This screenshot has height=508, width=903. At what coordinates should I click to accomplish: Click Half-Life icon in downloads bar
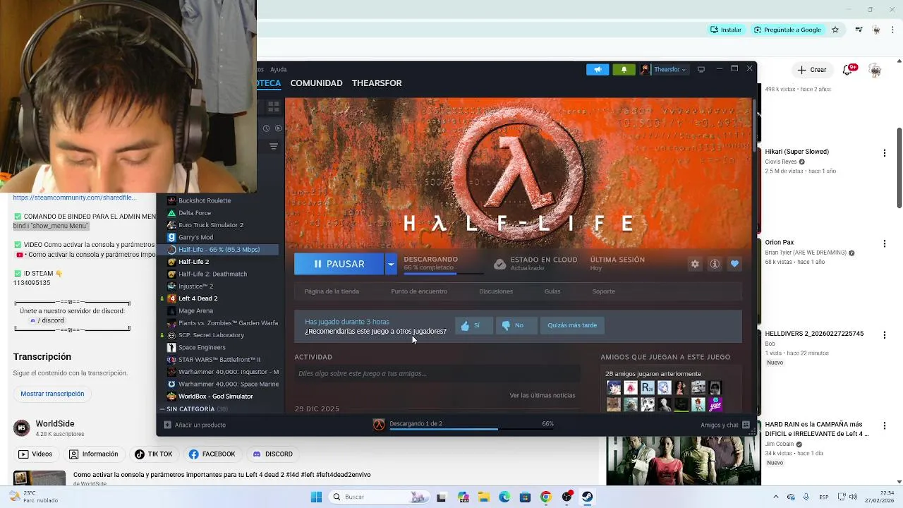coord(379,424)
